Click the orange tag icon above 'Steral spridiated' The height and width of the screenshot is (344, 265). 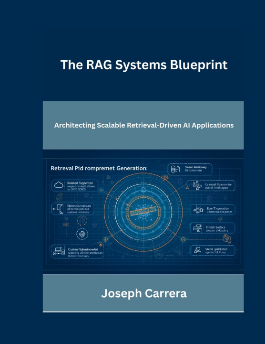point(227,238)
